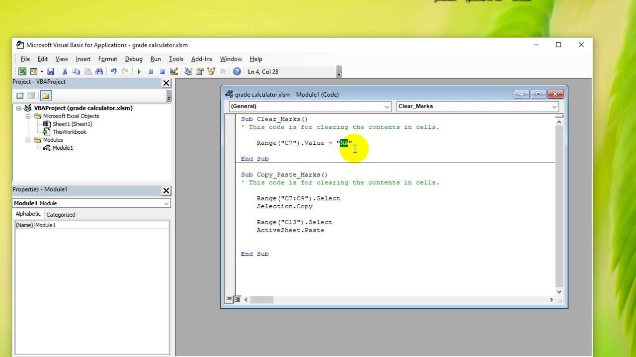Viewport: 636px width, 357px height.
Task: Open the (General) object dropdown
Action: (387, 106)
